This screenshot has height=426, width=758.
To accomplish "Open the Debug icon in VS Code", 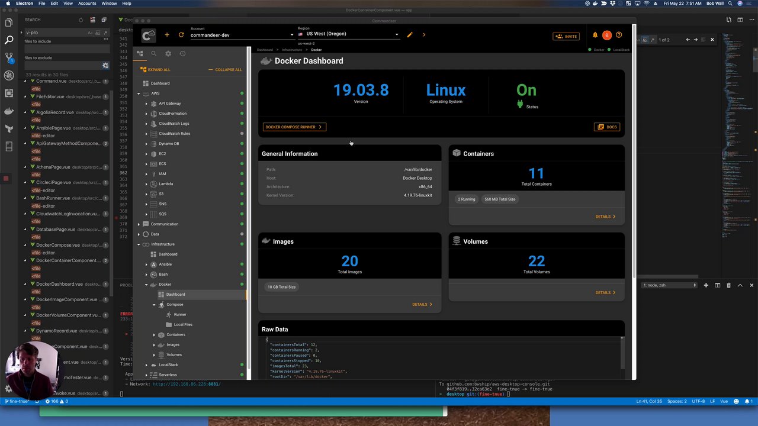I will 8,76.
